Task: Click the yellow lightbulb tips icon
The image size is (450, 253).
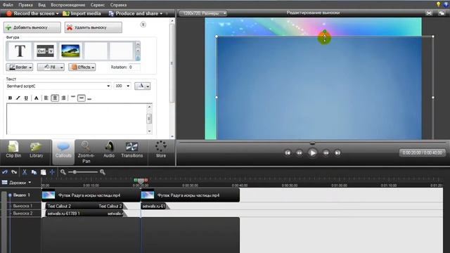Action: tap(438, 4)
